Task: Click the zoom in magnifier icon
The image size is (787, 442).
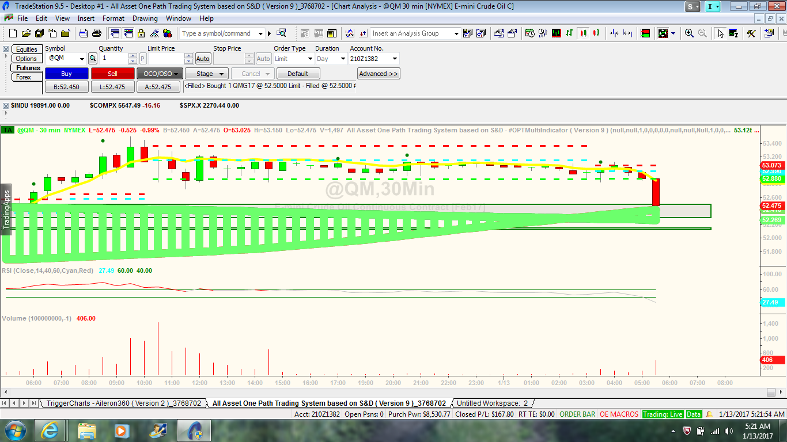Action: (x=689, y=33)
